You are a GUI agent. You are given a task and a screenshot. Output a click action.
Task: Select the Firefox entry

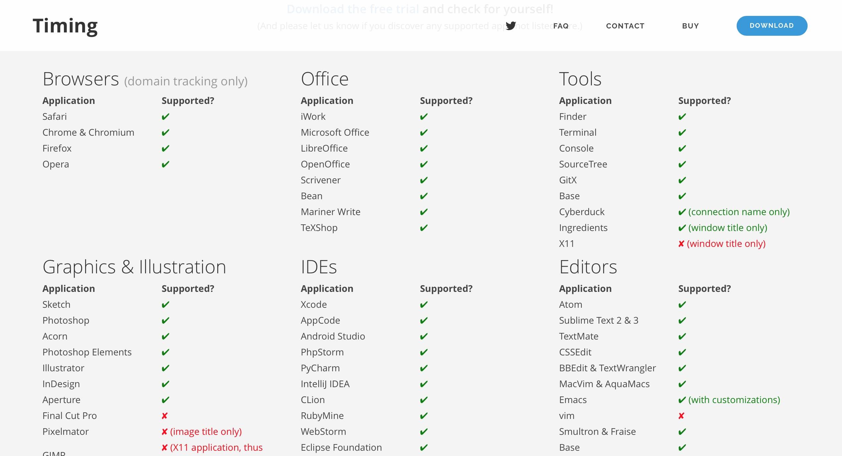[x=57, y=148]
